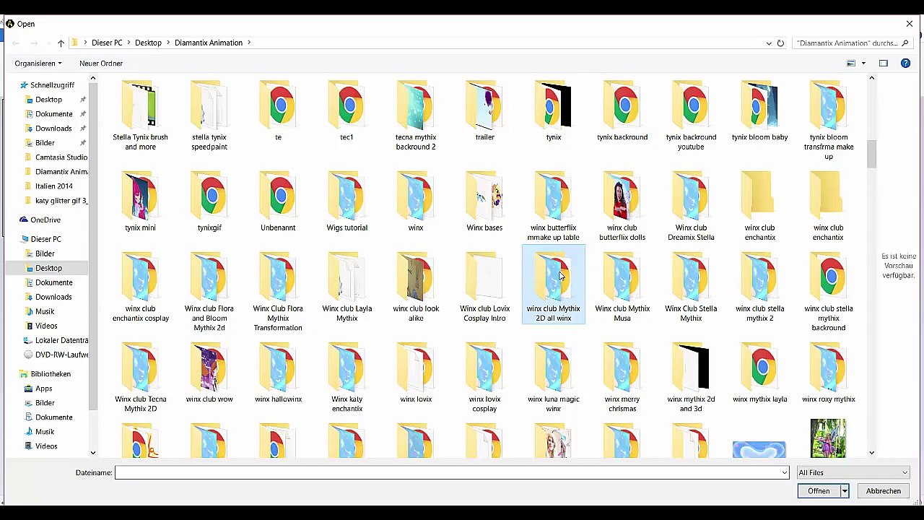Select 'winx club stella mythix backround' folder
This screenshot has width=924, height=520.
828,292
